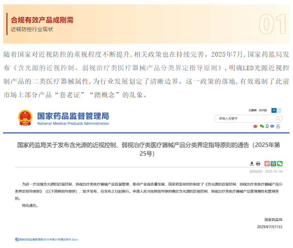Image resolution: width=293 pixels, height=248 pixels.
Task: Type in 请输入关键字 search field
Action: [244, 119]
